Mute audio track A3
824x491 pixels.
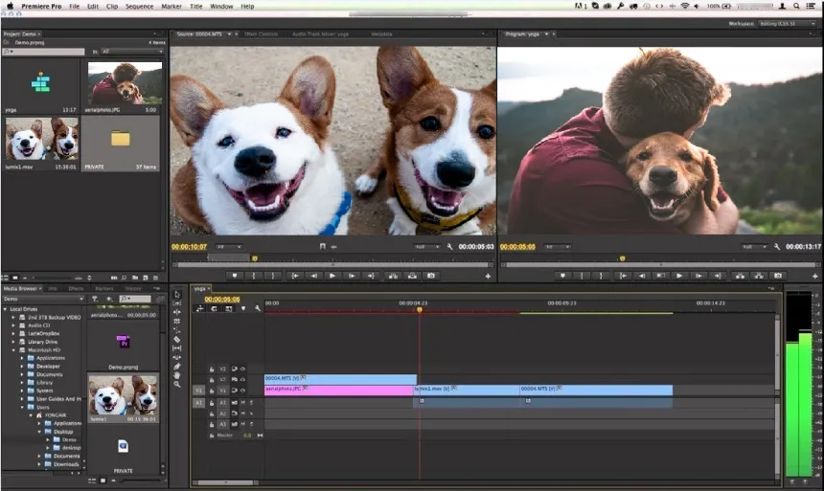click(242, 424)
